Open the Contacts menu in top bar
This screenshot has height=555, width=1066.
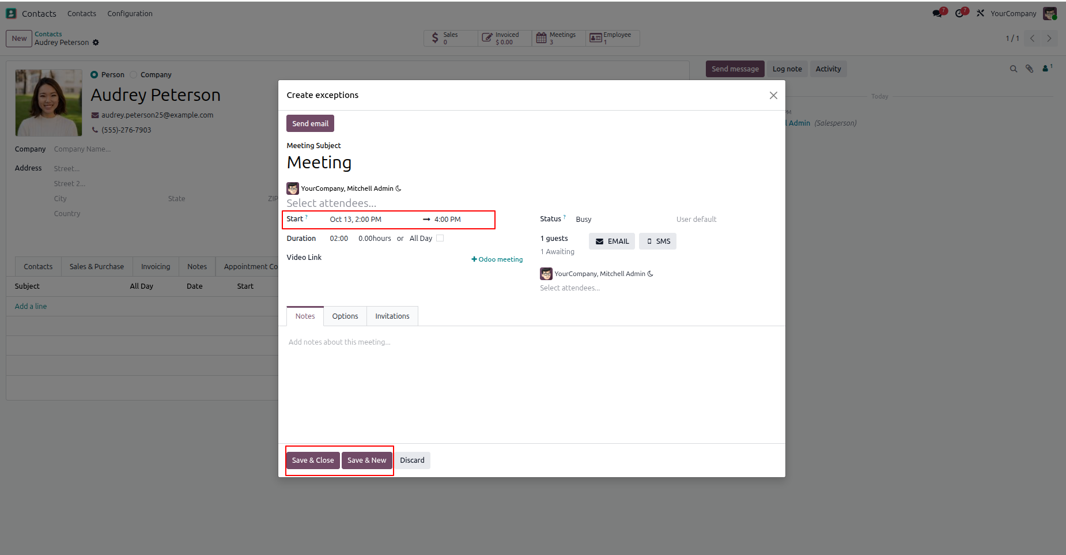click(x=82, y=13)
